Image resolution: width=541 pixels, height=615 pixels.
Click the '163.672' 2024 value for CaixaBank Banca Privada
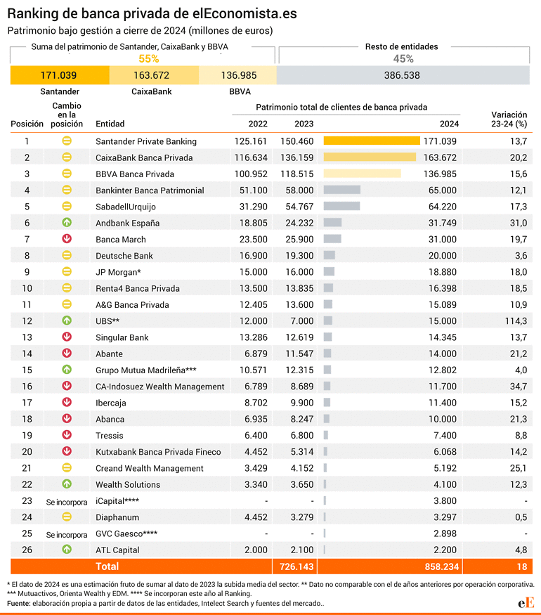pyautogui.click(x=440, y=157)
